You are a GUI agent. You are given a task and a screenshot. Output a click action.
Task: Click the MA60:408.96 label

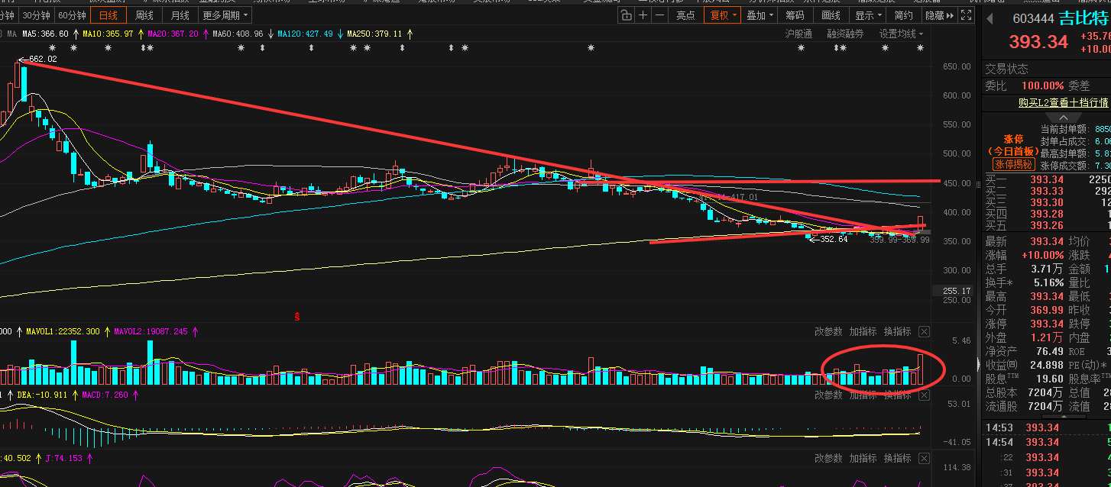(238, 34)
